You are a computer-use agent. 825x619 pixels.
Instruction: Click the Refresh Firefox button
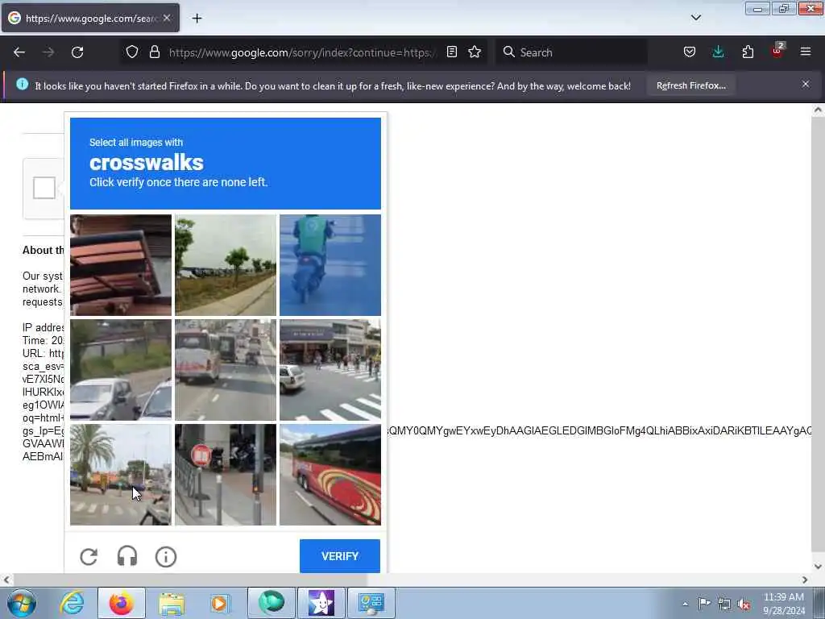(x=690, y=85)
